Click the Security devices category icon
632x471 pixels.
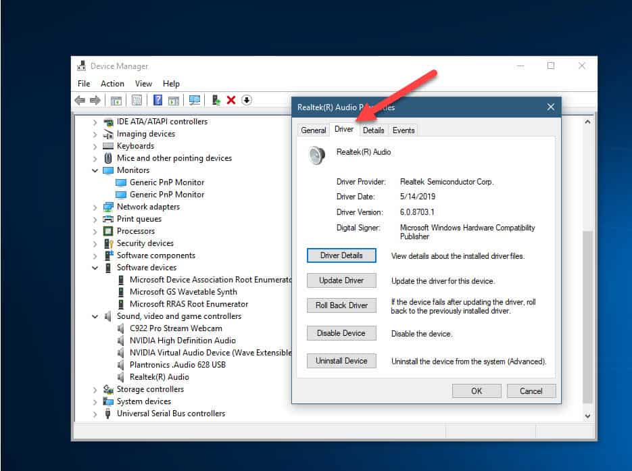(x=108, y=243)
